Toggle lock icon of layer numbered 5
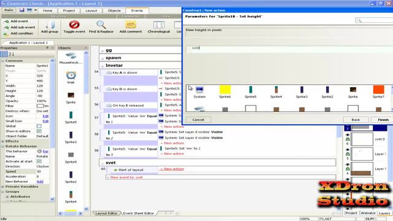Image resolution: width=393 pixels, height=221 pixels. click(x=348, y=154)
